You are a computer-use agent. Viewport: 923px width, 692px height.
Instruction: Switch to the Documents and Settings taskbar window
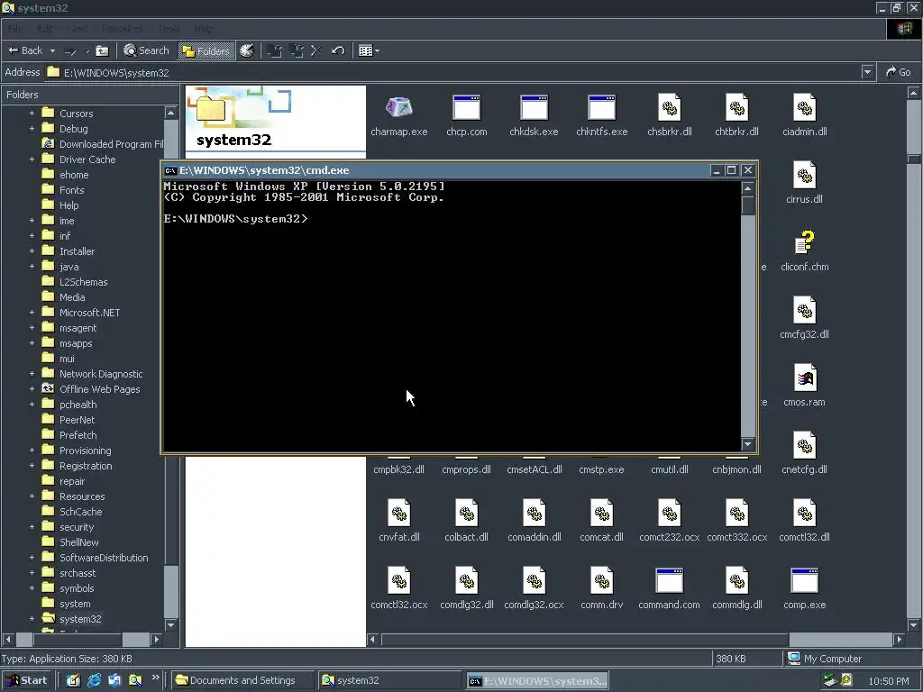point(242,680)
